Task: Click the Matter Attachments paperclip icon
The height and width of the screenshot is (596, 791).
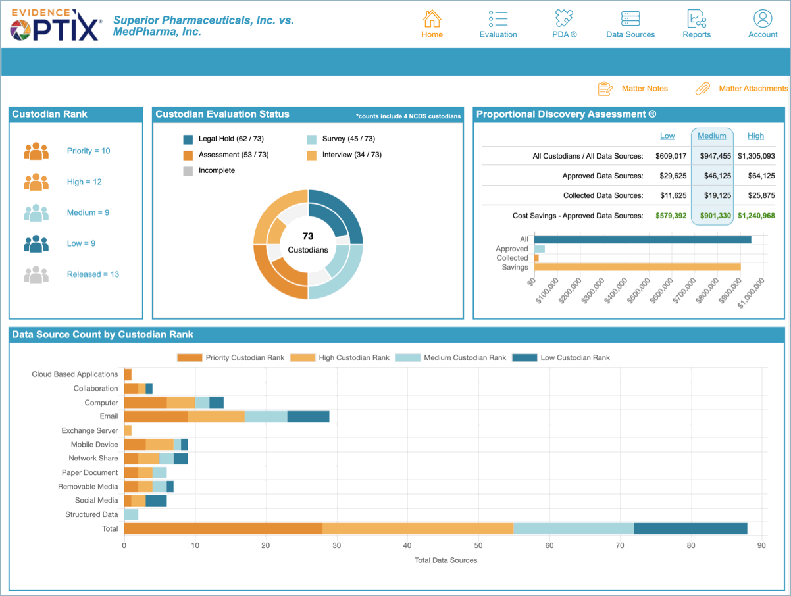Action: click(x=703, y=89)
